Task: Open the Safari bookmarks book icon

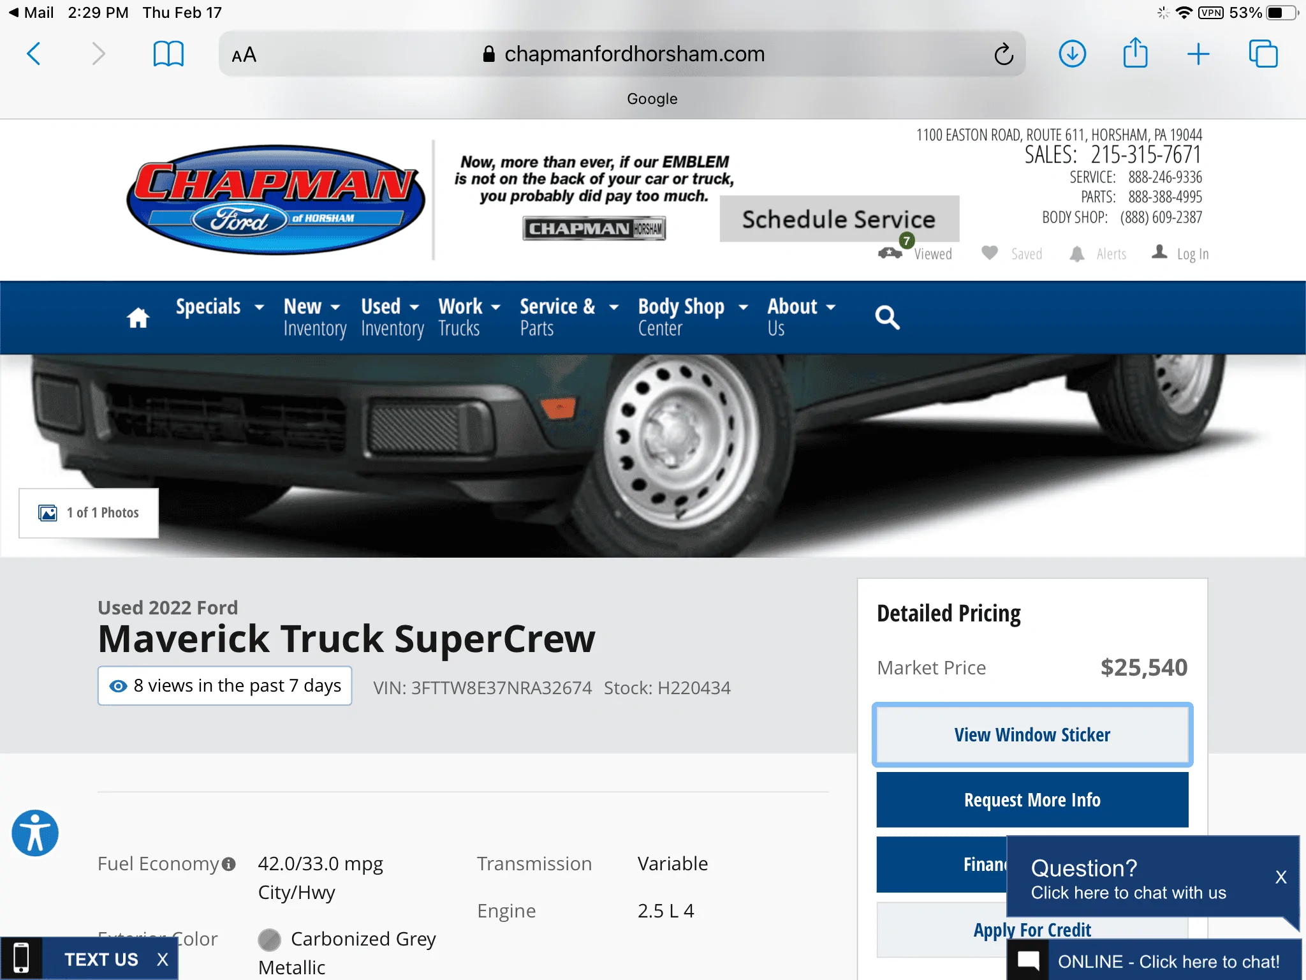Action: click(168, 54)
